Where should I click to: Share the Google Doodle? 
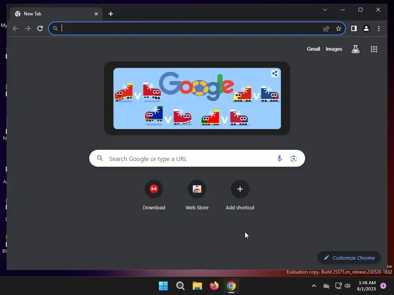coord(275,73)
